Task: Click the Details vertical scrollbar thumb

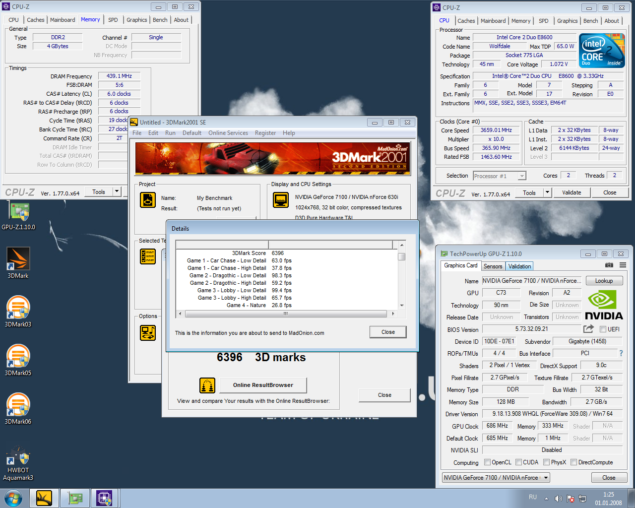Action: pos(402,256)
